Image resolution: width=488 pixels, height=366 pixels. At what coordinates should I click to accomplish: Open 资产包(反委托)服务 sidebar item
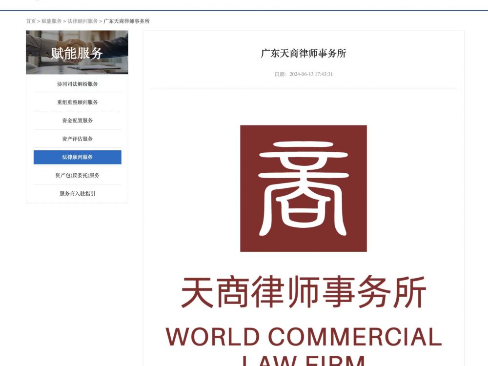78,175
